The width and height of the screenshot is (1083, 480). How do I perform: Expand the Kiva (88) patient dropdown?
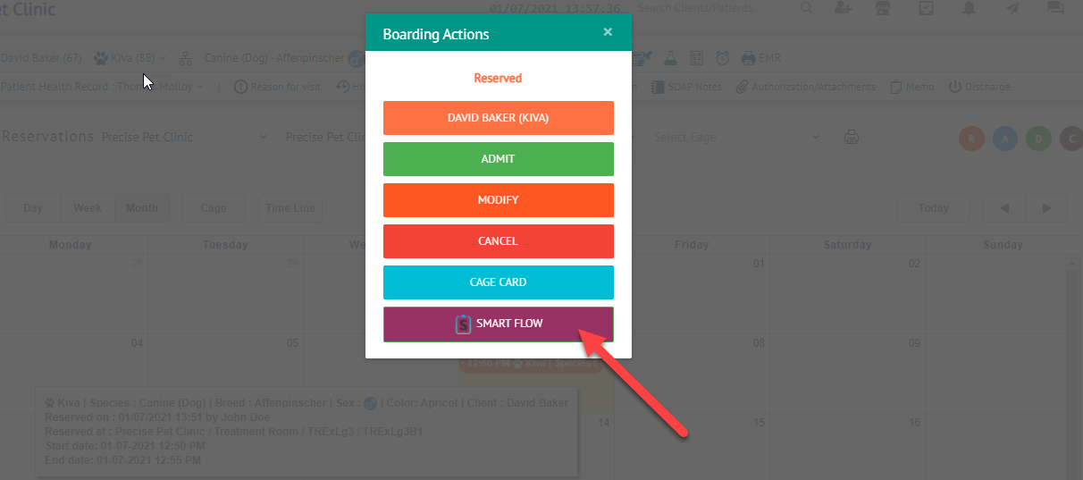pyautogui.click(x=130, y=58)
